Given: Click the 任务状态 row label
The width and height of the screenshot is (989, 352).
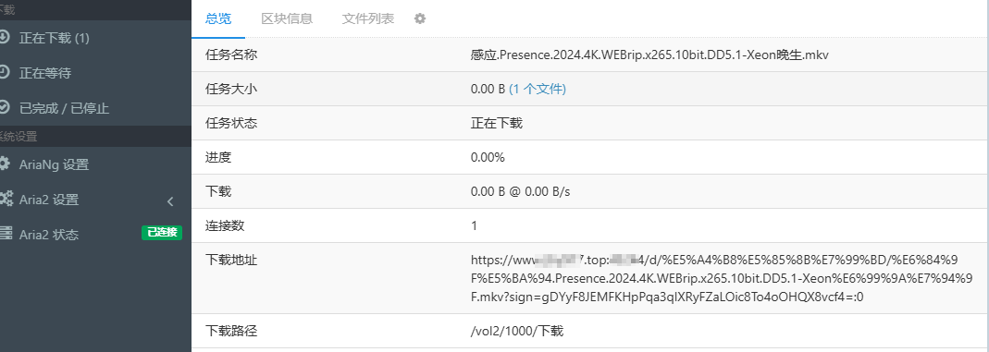Looking at the screenshot, I should point(231,124).
